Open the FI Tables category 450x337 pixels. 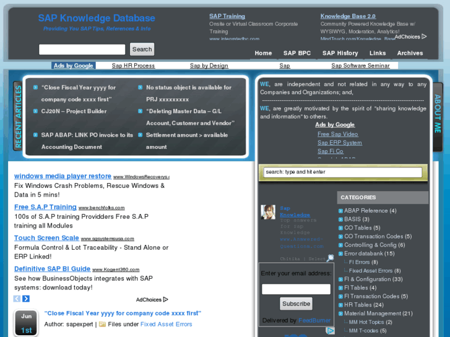tap(360, 288)
